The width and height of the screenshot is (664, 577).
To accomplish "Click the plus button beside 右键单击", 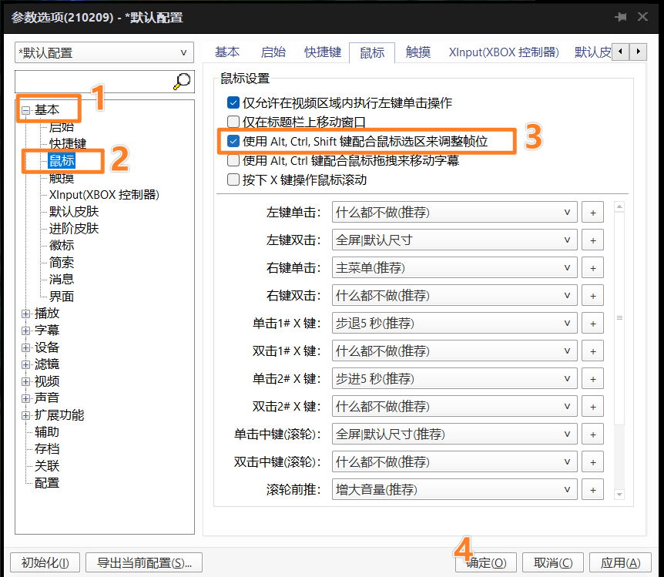I will point(592,268).
